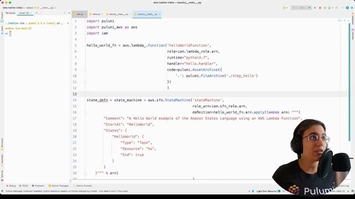The height and width of the screenshot is (199, 355).
Task: Click the __main__.py breadcrumb item
Action: [45, 8]
